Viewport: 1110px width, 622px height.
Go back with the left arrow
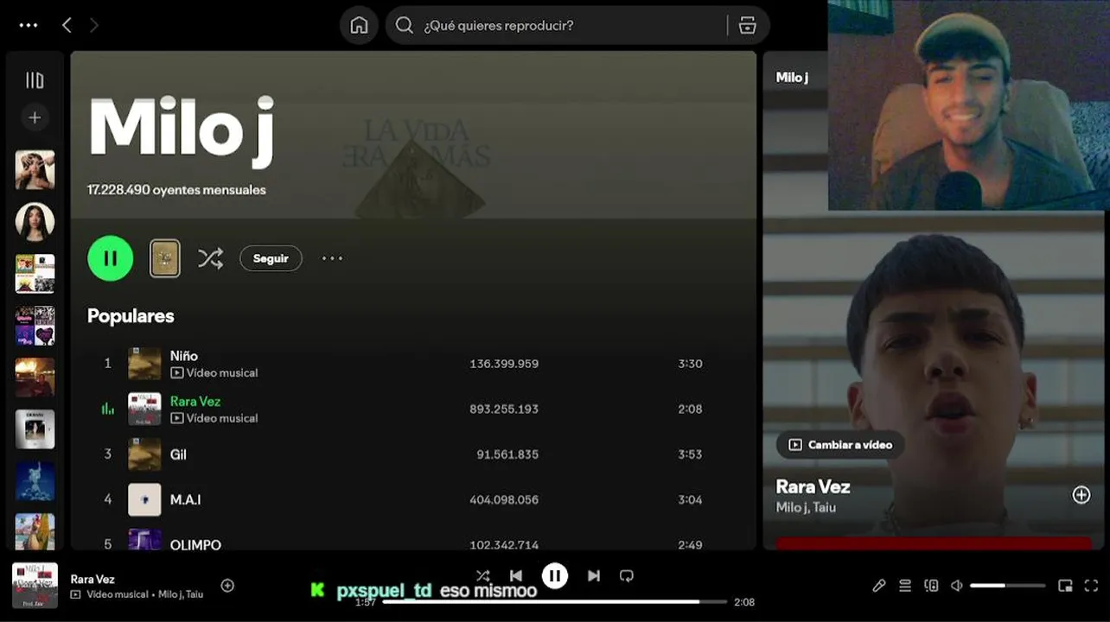(x=67, y=25)
